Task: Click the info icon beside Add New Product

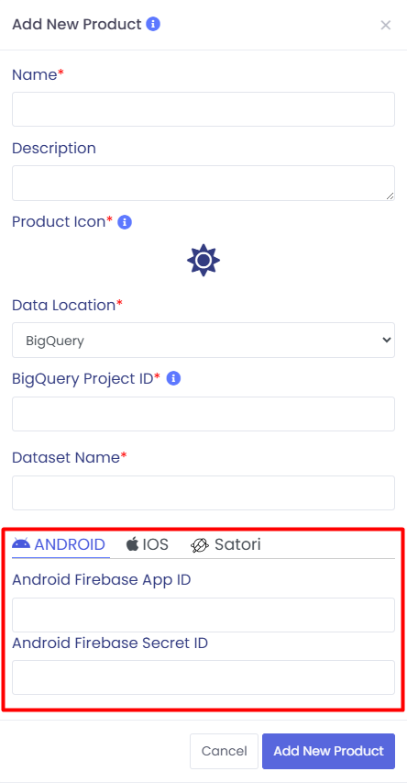Action: (x=153, y=24)
